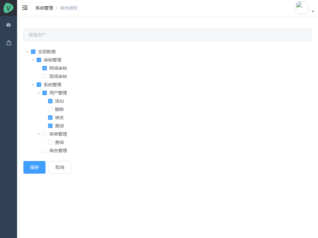Toggle the 全部数据 checkbox
Image resolution: width=318 pixels, height=238 pixels.
pos(33,52)
